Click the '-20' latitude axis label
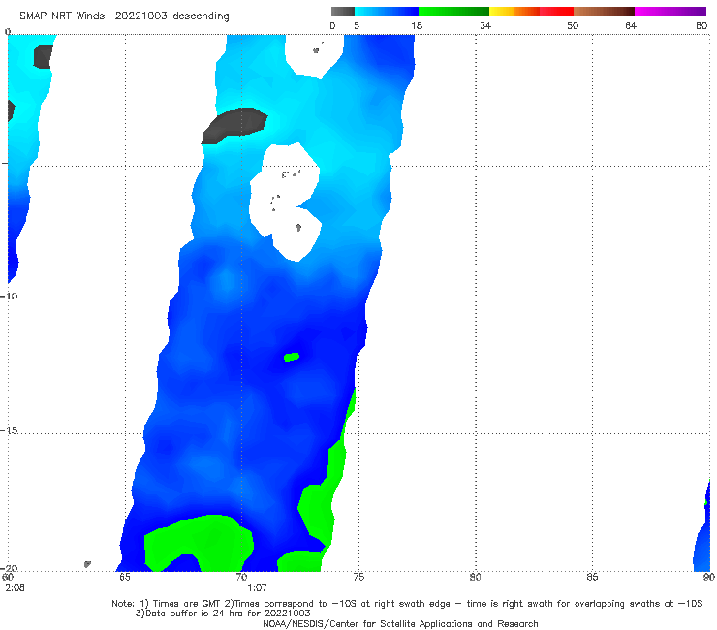This screenshot has width=717, height=630. pyautogui.click(x=9, y=568)
